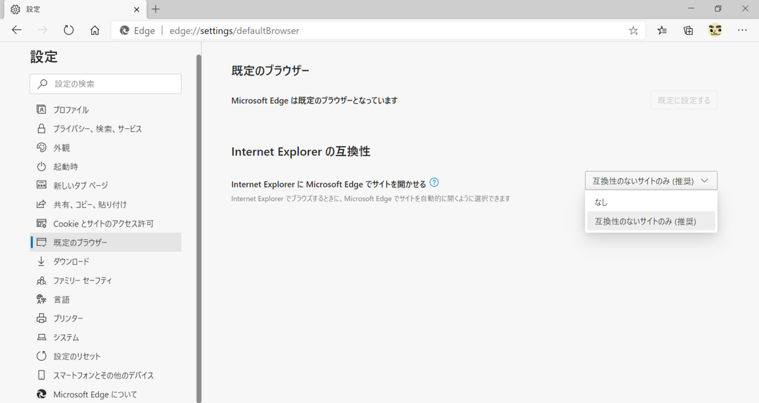Click the family icon for ファミリー セーフティ

point(42,280)
